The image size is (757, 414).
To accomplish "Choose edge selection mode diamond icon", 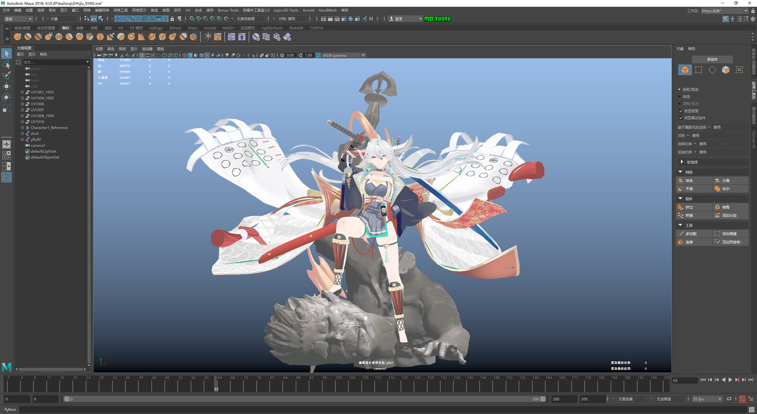I will [x=712, y=70].
